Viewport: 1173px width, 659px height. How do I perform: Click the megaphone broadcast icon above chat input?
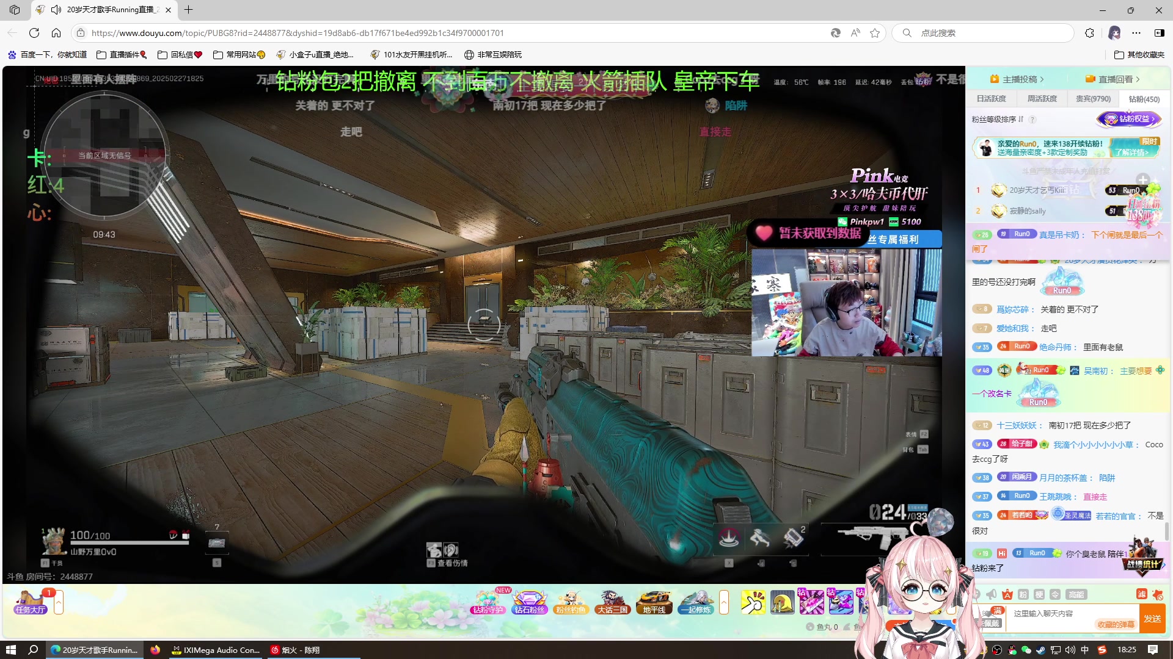991,594
